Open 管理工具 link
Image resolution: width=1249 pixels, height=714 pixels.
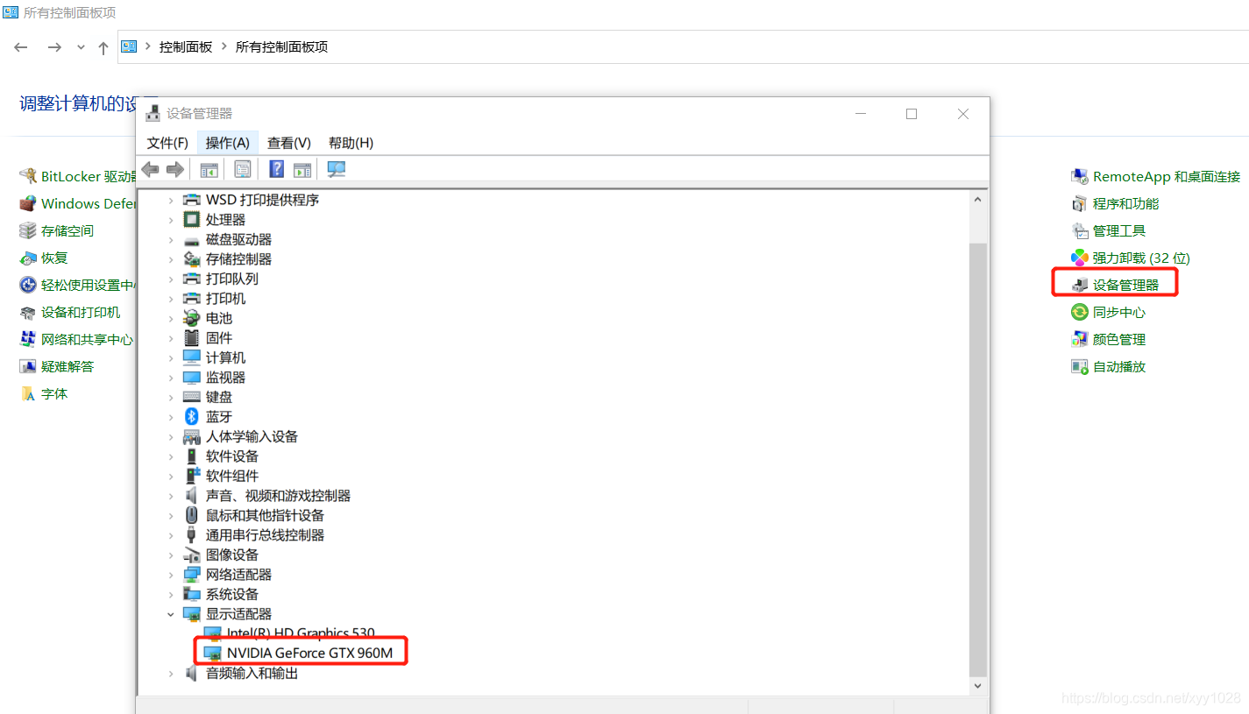pyautogui.click(x=1119, y=231)
